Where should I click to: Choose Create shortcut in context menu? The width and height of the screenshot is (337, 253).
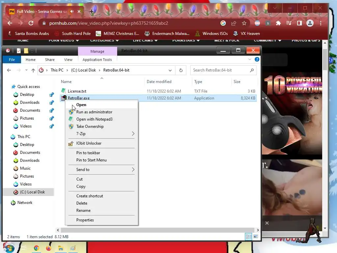point(90,196)
